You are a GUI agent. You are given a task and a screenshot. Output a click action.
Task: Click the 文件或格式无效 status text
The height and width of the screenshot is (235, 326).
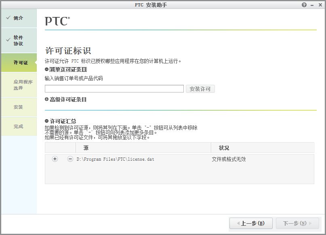point(229,159)
